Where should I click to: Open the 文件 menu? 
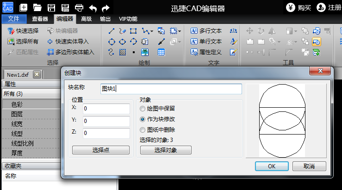coord(14,19)
